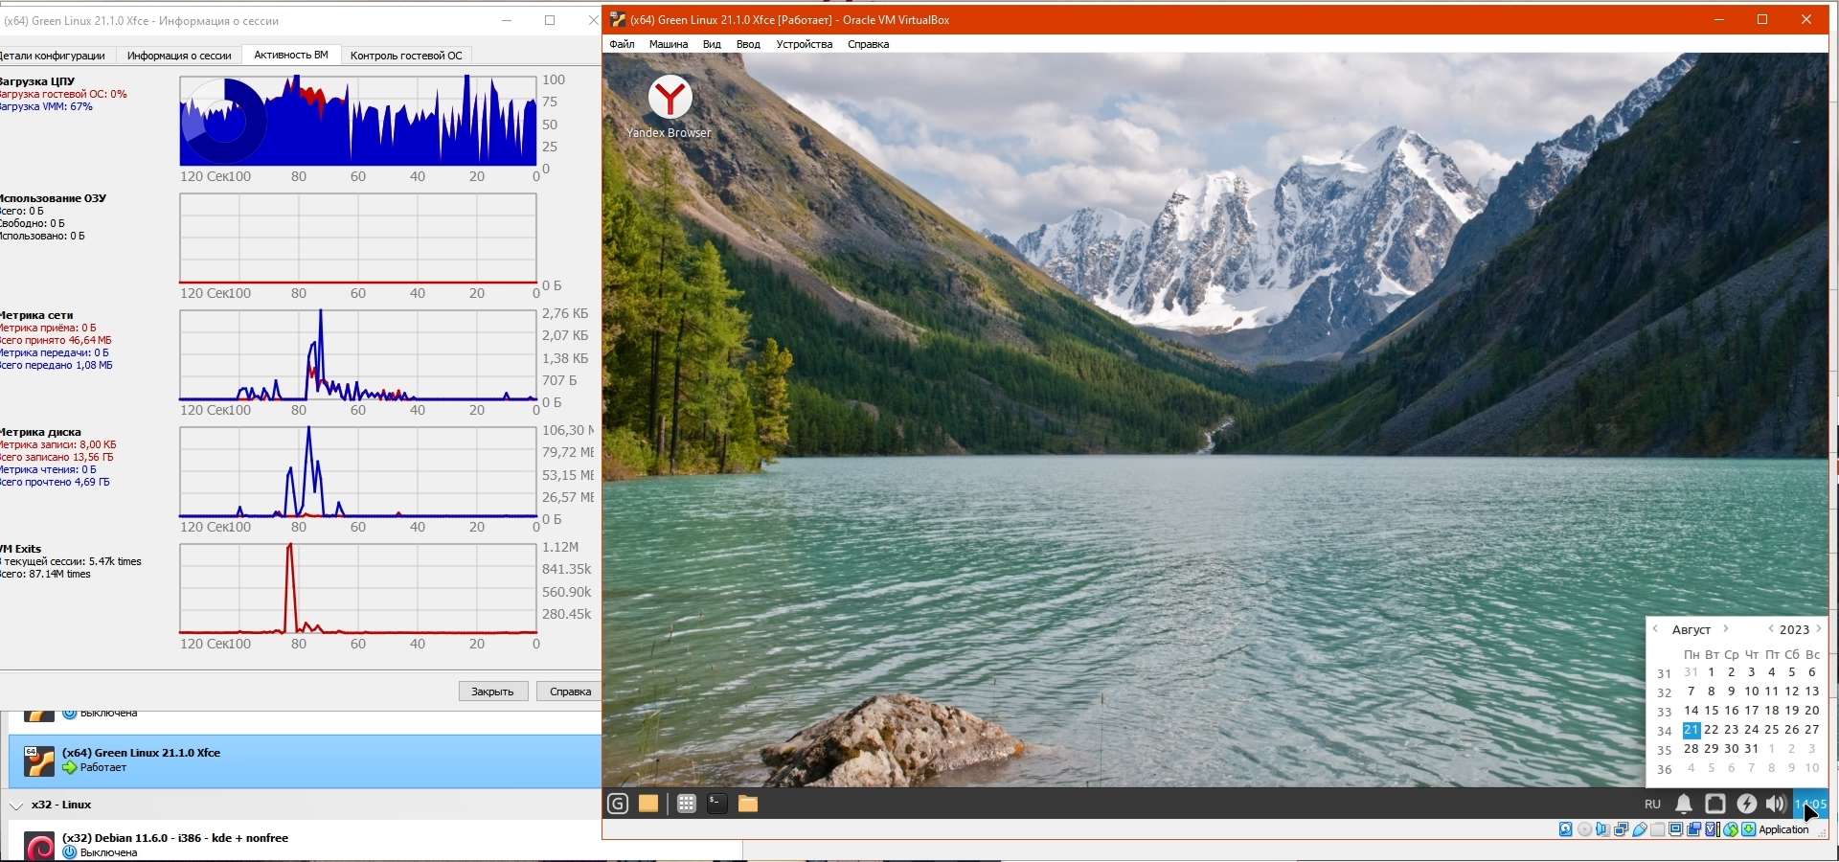Viewport: 1839px width, 862px height.
Task: Go to next month in calendar
Action: (1726, 629)
